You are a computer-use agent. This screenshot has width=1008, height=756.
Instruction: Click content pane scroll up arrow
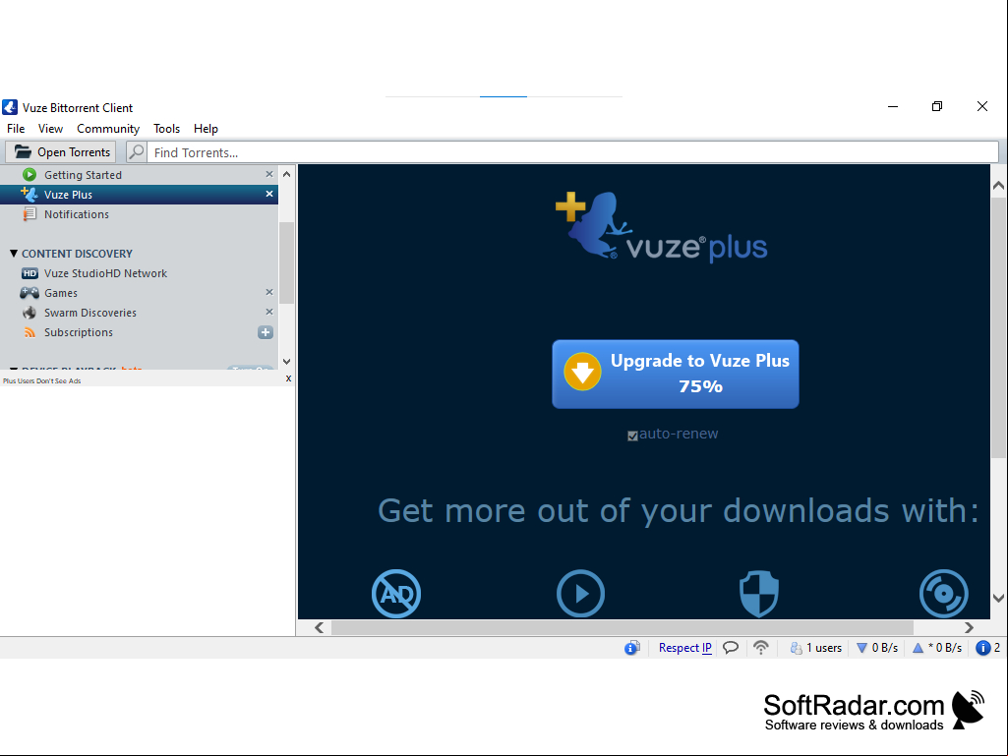(x=998, y=185)
